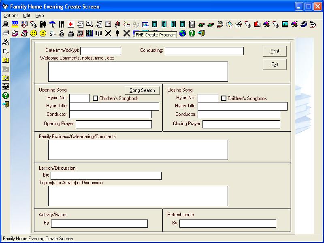Viewport: 324px width, 243px height.
Task: Click the Song Search button
Action: 142,90
